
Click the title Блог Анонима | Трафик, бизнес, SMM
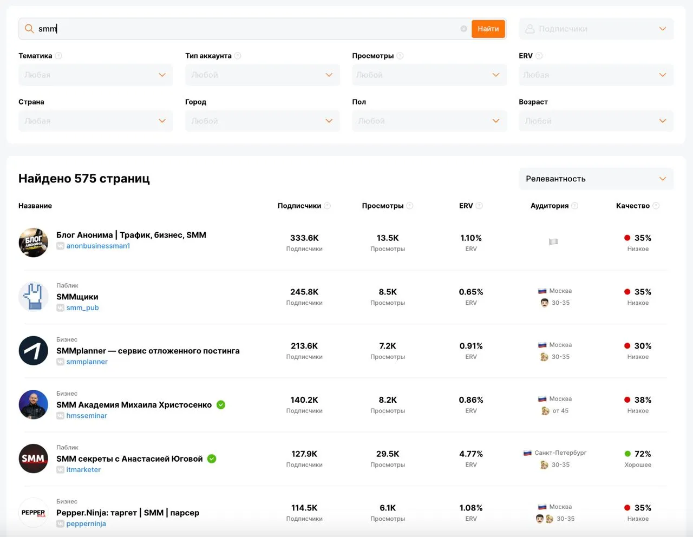coord(131,235)
